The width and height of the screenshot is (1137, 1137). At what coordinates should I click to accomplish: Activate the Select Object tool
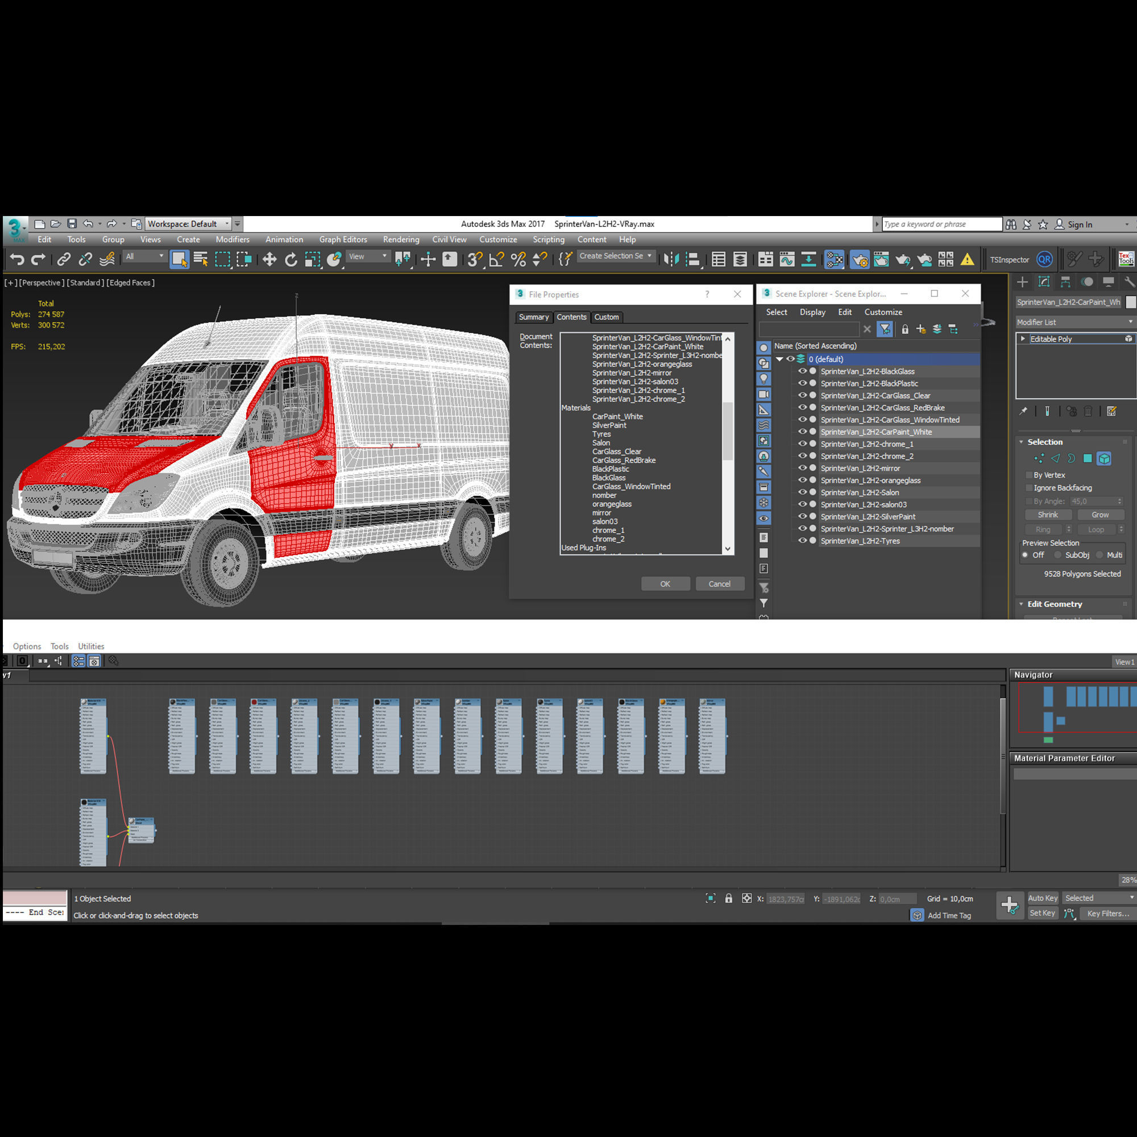click(180, 260)
